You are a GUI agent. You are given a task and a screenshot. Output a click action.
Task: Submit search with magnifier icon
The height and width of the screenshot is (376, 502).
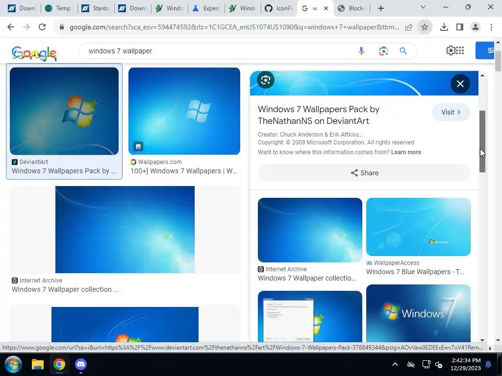[403, 51]
